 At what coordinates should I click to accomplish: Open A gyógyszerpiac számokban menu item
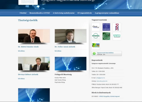pos(107,13)
